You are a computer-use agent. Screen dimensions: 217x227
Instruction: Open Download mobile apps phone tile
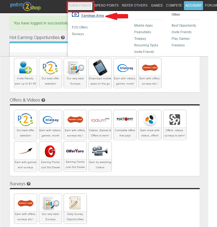(x=100, y=73)
